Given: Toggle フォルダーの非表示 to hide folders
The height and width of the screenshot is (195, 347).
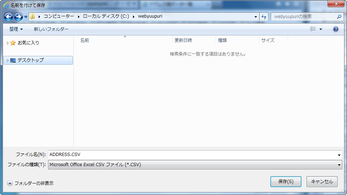Looking at the screenshot, I should pos(30,183).
